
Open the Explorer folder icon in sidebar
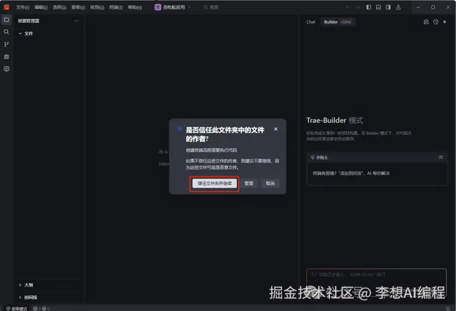(x=6, y=20)
